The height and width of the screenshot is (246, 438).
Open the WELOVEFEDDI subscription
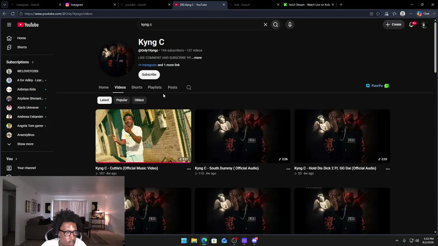pos(27,71)
